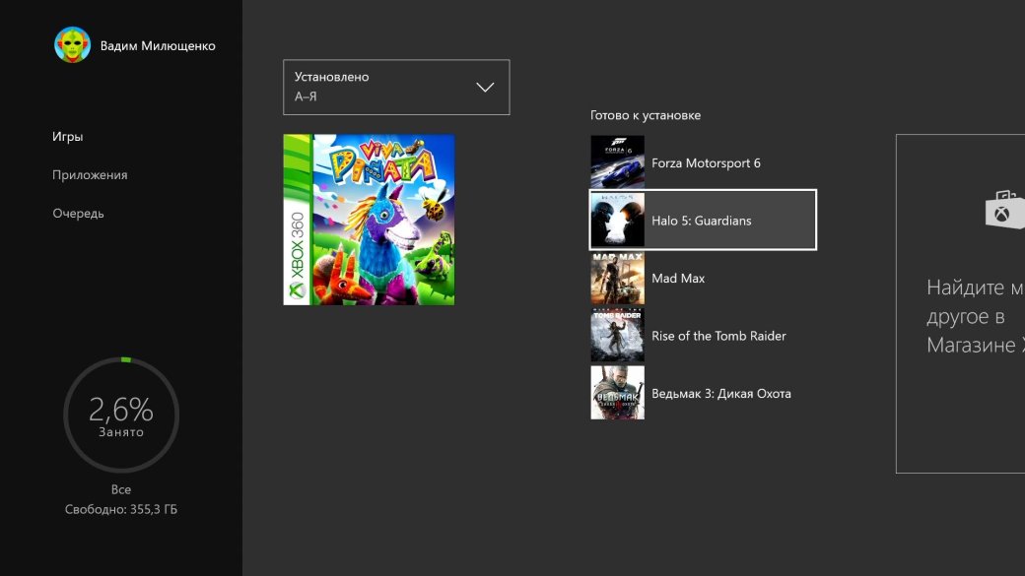Click the Все storage label
This screenshot has width=1025, height=576.
tap(121, 489)
